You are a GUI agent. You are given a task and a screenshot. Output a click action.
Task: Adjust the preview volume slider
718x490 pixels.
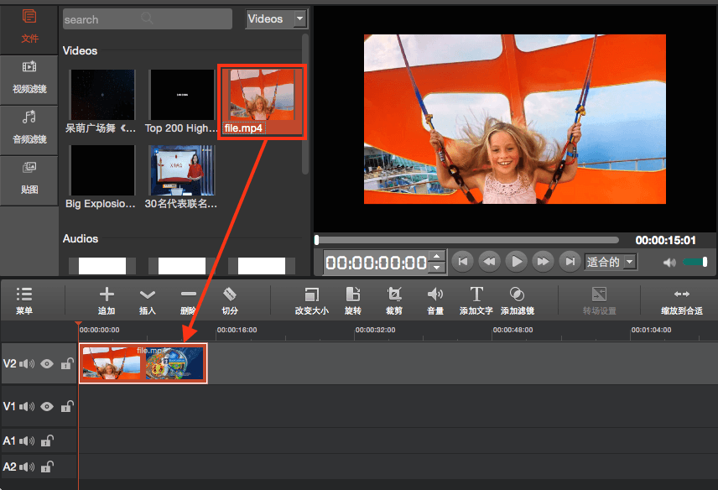point(695,262)
